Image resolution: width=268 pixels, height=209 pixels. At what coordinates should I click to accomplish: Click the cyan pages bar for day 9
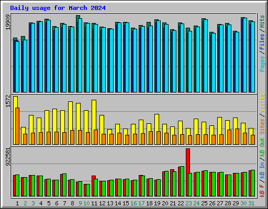point(80,55)
